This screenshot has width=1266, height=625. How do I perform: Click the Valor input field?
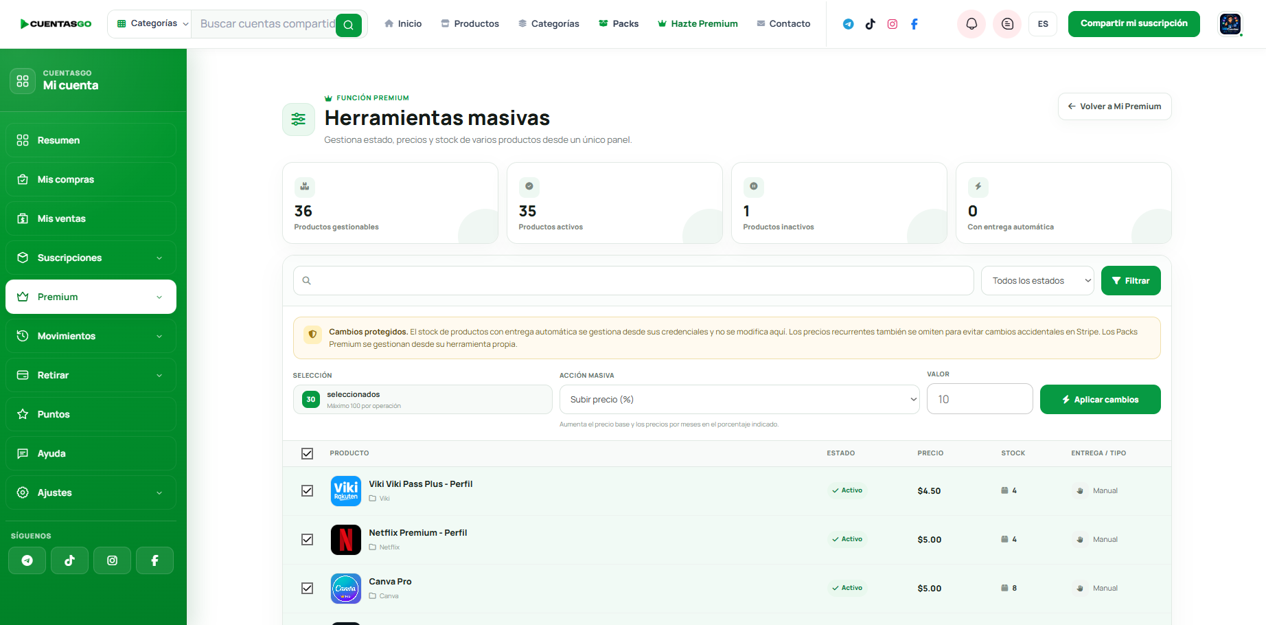click(980, 399)
